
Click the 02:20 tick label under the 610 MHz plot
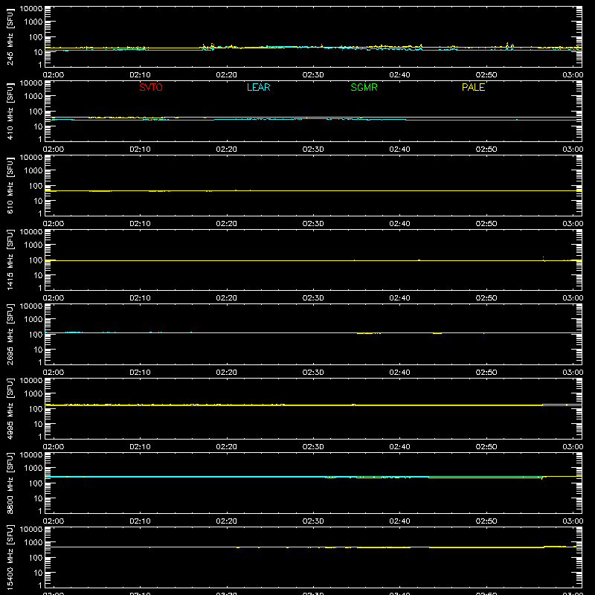227,224
